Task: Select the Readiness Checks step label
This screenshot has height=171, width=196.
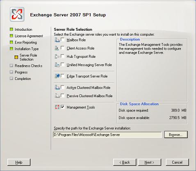Action: (x=28, y=66)
